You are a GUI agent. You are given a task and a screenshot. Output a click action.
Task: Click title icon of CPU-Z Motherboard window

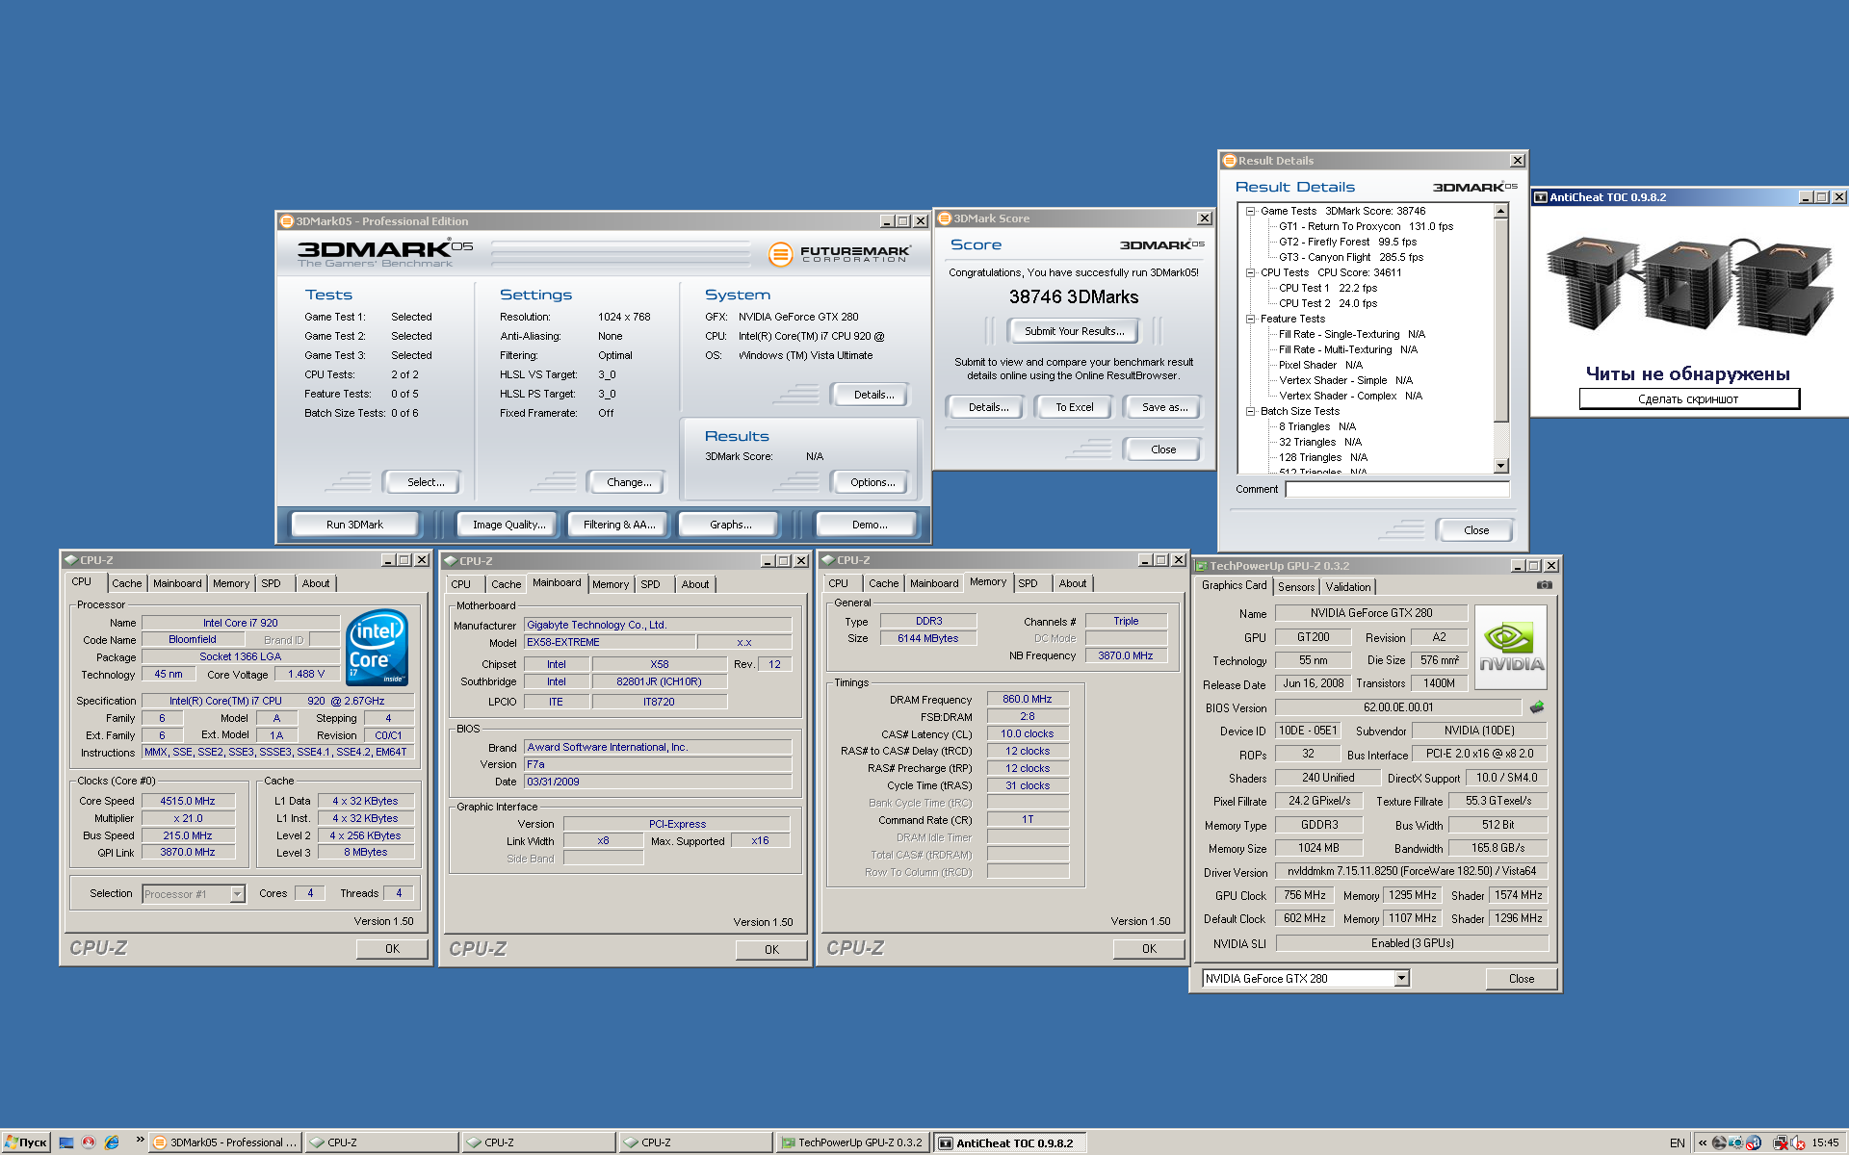pyautogui.click(x=450, y=560)
